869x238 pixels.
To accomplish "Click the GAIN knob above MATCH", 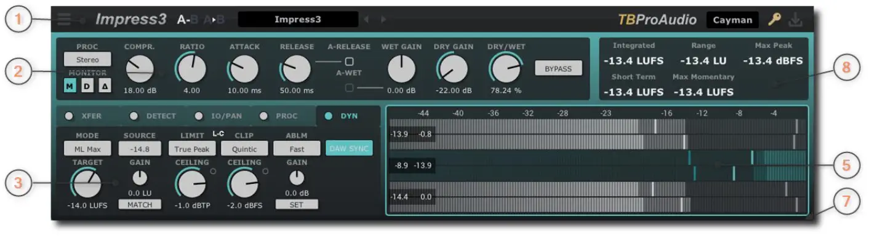I will [x=140, y=178].
